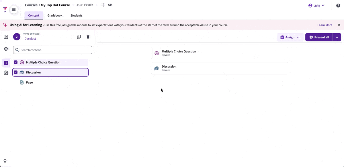This screenshot has width=344, height=167.
Task: Switch to the Gradebook tab
Action: pyautogui.click(x=55, y=15)
